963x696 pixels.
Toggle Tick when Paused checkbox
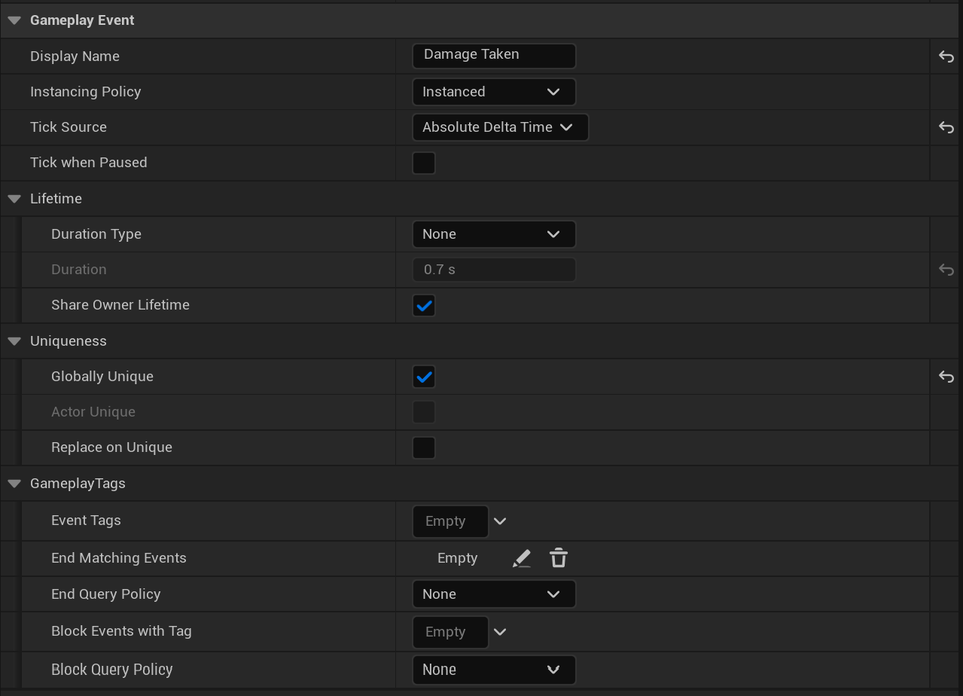pyautogui.click(x=424, y=163)
